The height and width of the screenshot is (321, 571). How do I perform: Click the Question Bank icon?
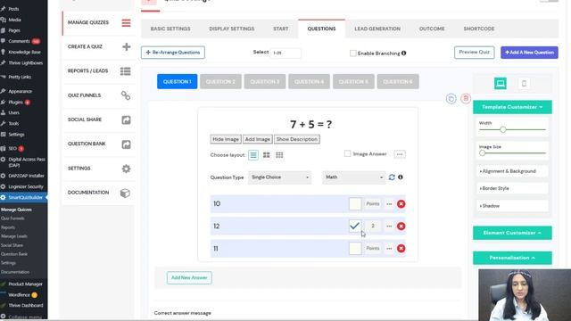click(126, 144)
